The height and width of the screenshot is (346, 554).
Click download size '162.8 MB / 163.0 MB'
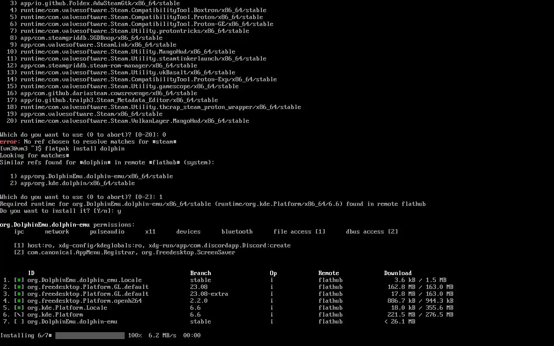(x=421, y=287)
